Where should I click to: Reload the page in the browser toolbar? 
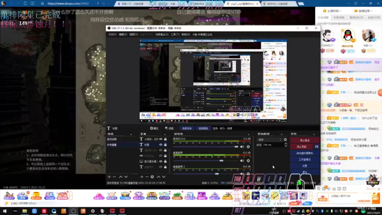tap(25, 3)
